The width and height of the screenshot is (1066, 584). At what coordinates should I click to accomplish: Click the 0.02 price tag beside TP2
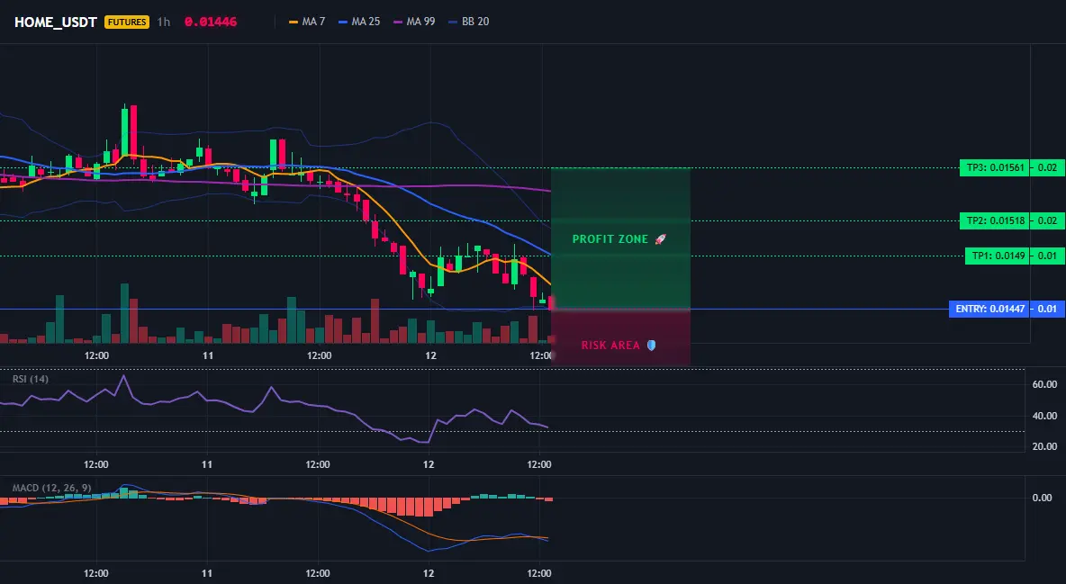point(1047,221)
